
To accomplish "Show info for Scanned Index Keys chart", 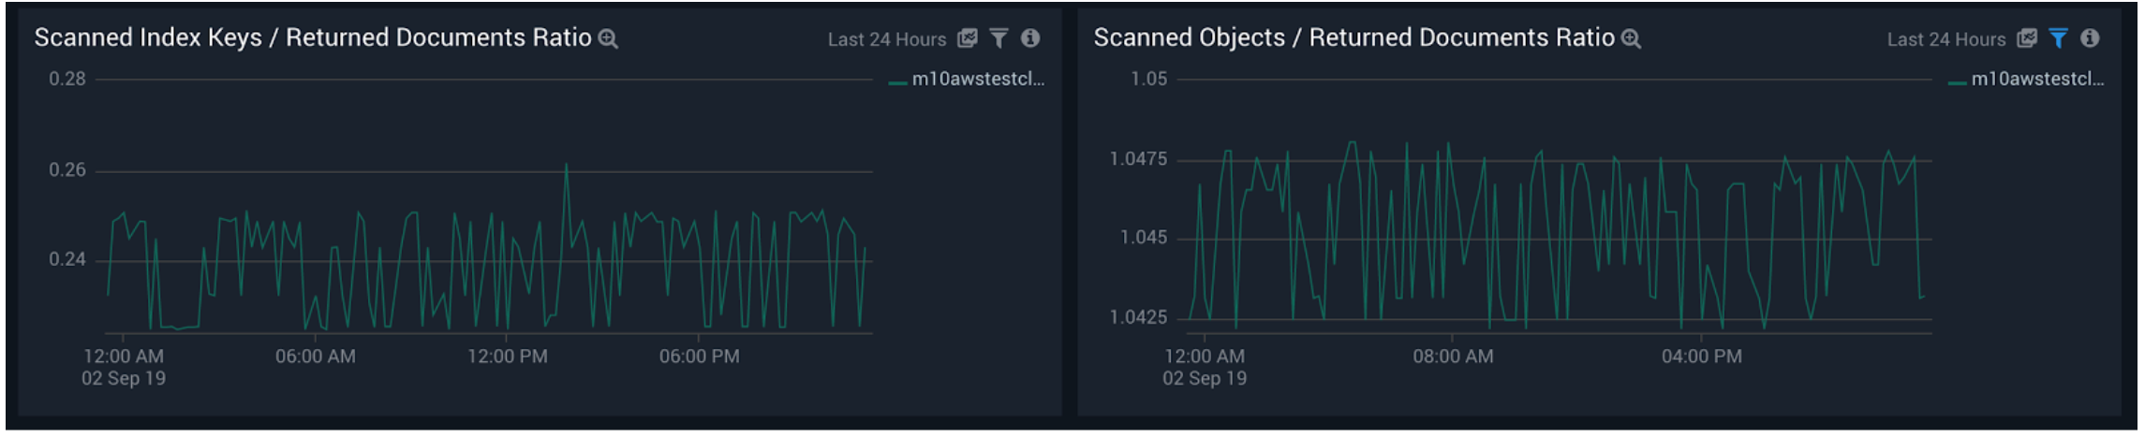I will tap(1031, 38).
